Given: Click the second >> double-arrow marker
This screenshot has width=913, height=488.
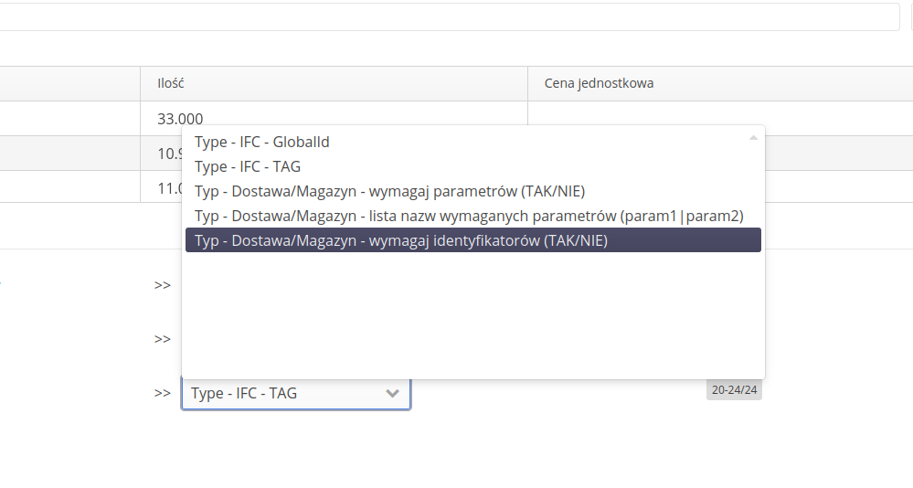Looking at the screenshot, I should pyautogui.click(x=163, y=339).
